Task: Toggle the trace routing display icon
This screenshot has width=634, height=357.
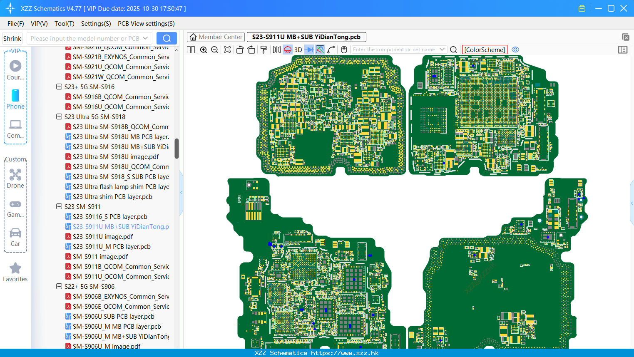Action: click(x=320, y=50)
